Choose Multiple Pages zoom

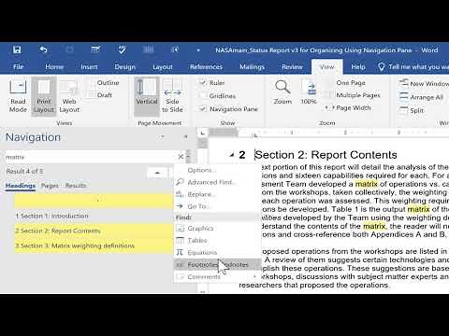[353, 95]
